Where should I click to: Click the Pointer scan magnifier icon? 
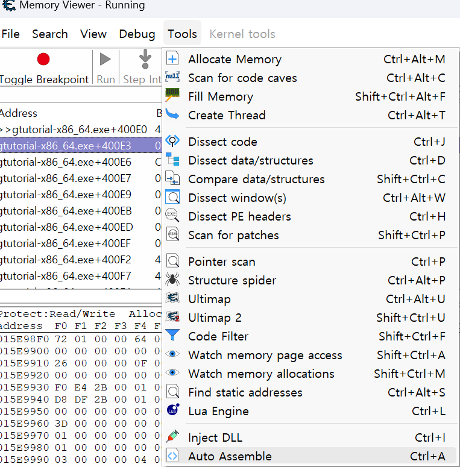click(172, 260)
